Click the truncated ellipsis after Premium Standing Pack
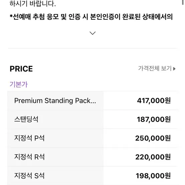This screenshot has width=185, height=185. (x=94, y=102)
